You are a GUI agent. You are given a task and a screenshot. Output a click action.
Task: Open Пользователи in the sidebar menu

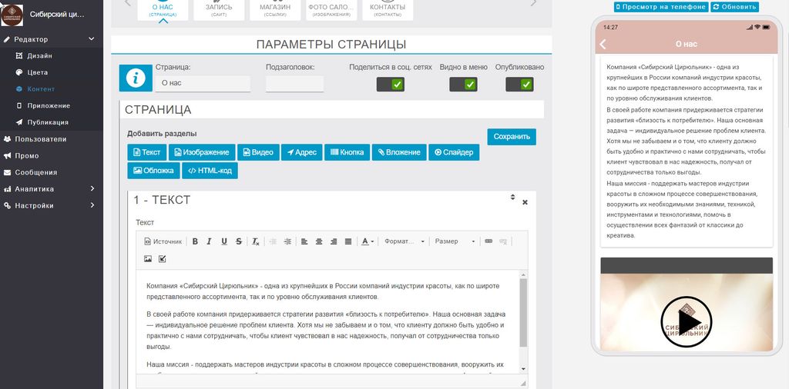(x=52, y=139)
